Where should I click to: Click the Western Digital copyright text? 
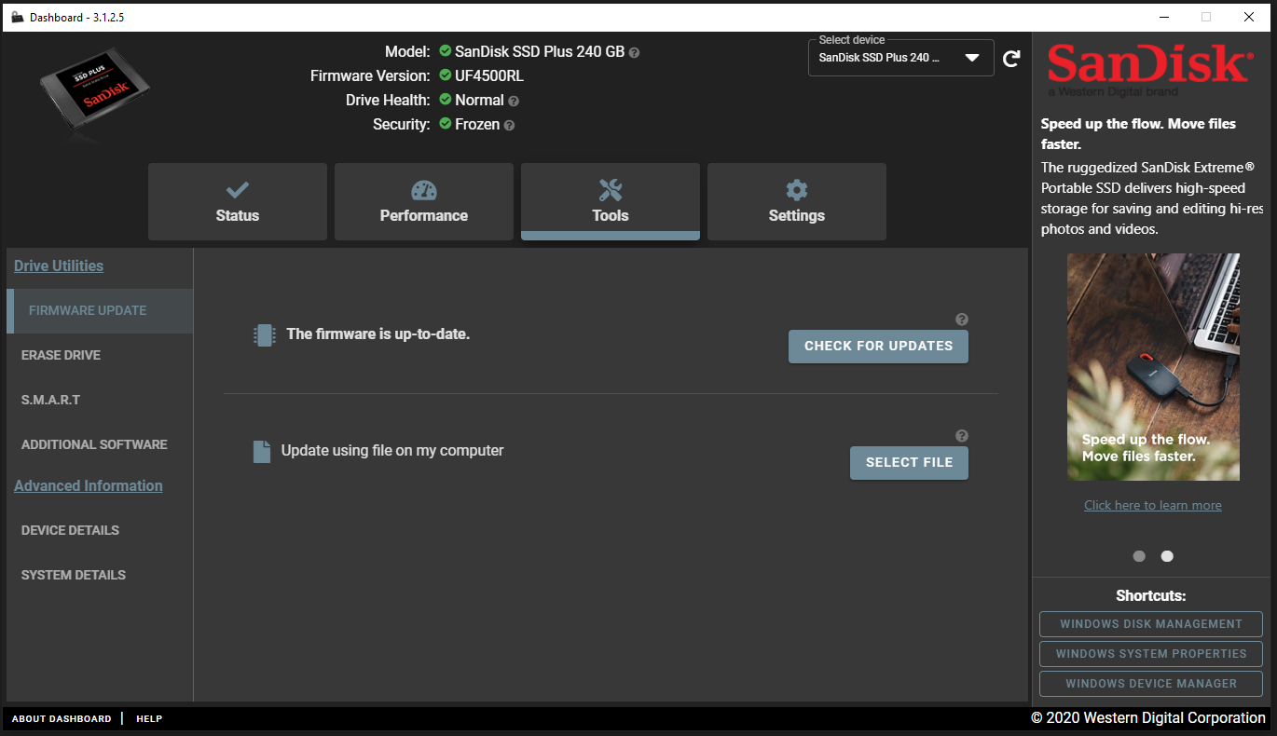1148,717
